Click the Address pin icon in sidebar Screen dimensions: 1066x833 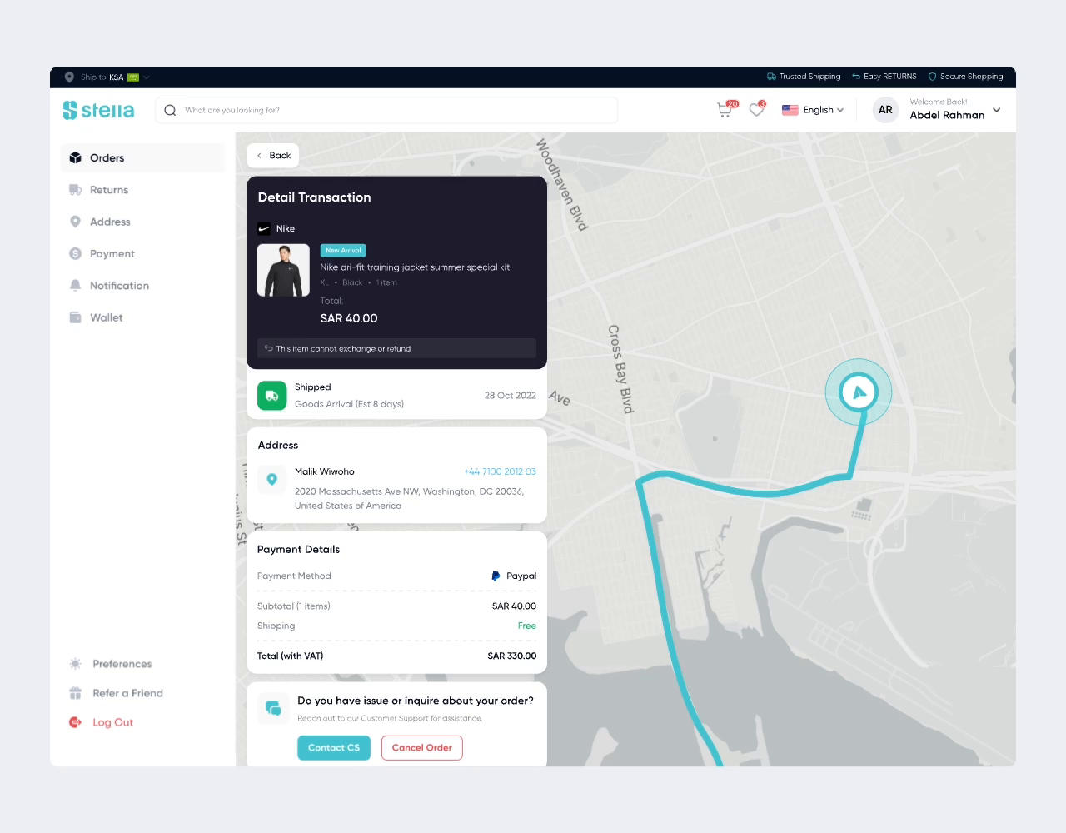coord(75,221)
